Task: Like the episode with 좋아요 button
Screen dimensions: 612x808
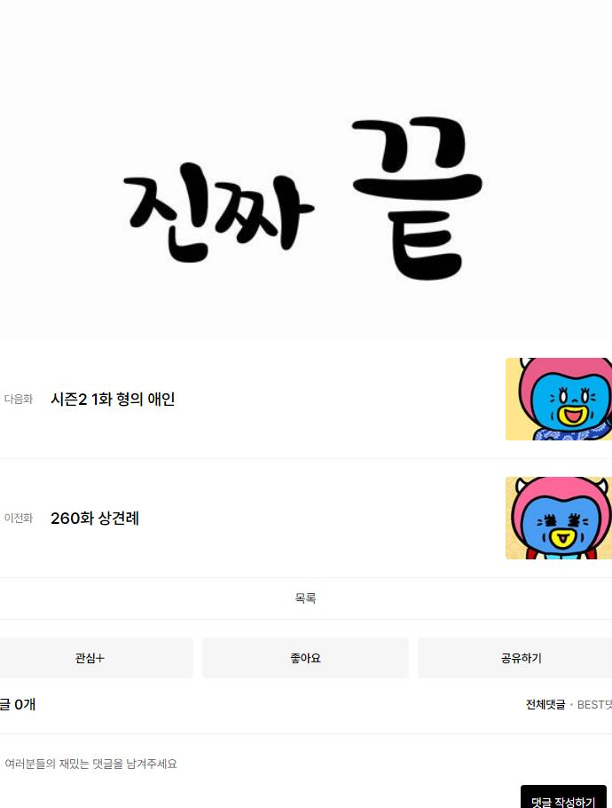Action: (x=305, y=658)
